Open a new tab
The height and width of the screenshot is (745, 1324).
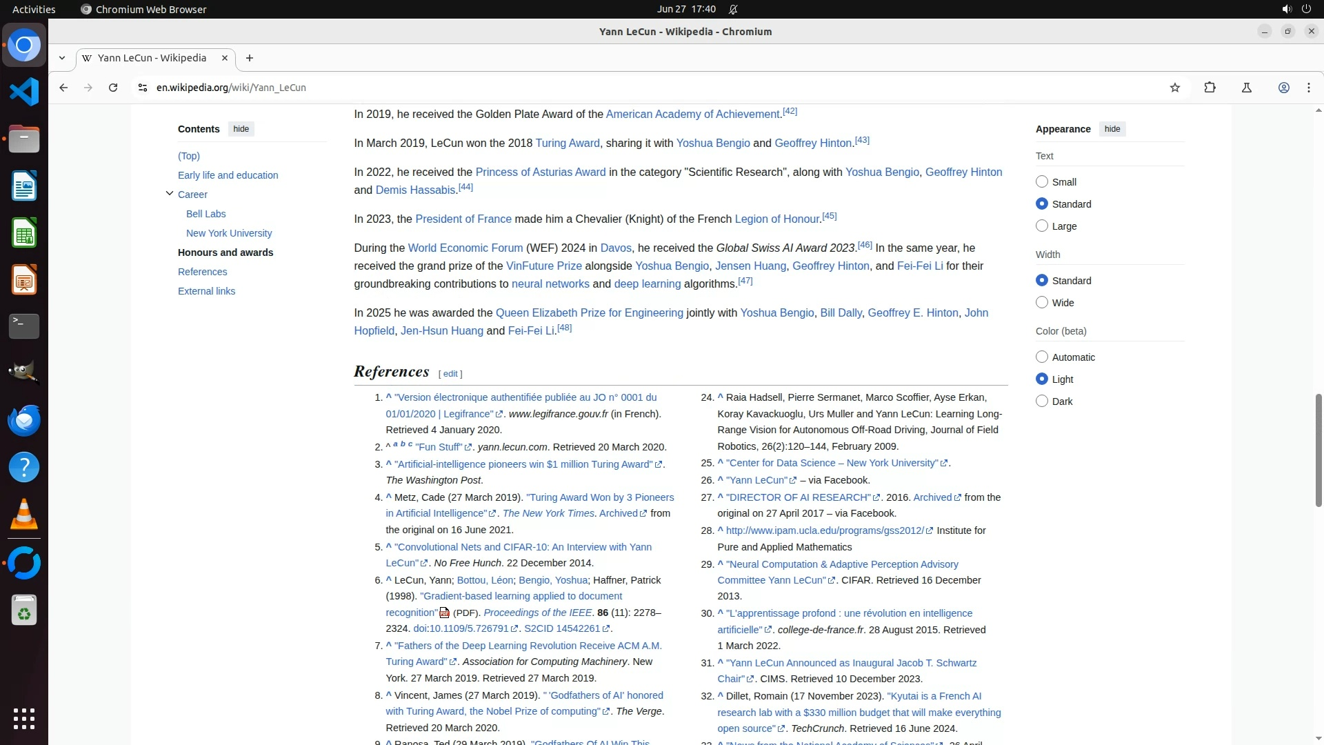pos(250,58)
